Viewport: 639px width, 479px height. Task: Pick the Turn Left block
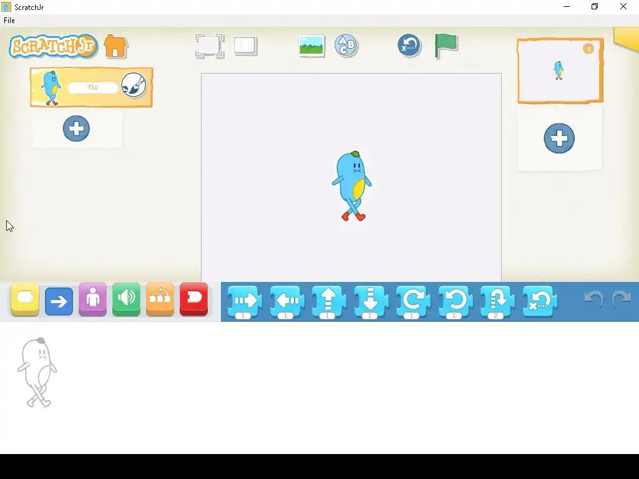(456, 302)
